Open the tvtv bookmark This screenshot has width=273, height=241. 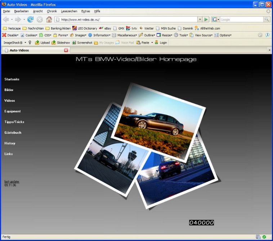click(131, 28)
